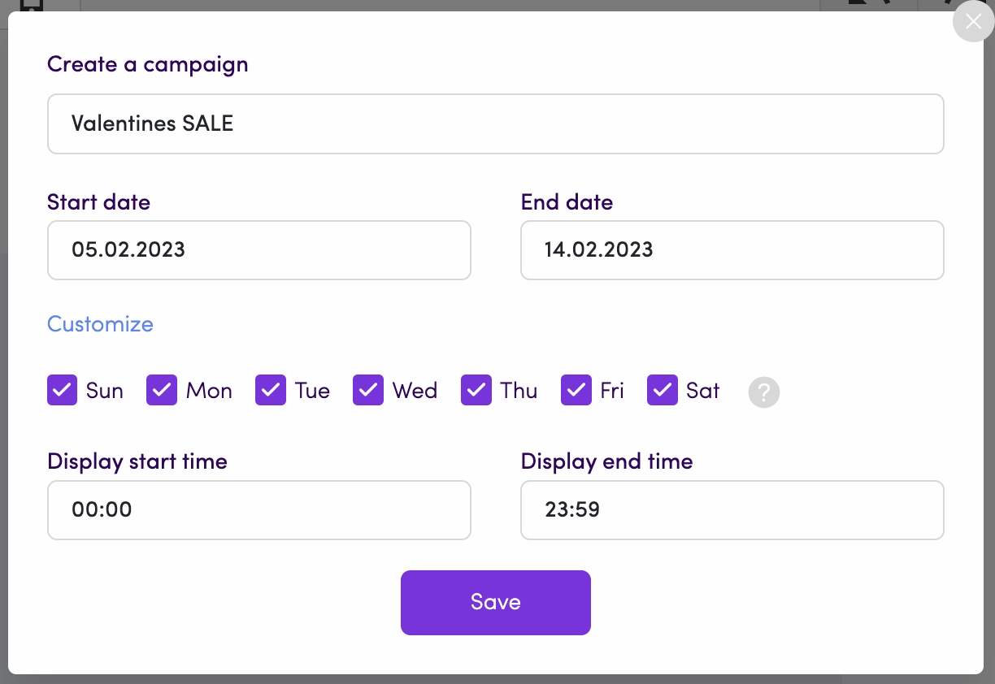The height and width of the screenshot is (684, 995).
Task: Focus the campaign name field 'Valentines SALE'
Action: pos(496,123)
